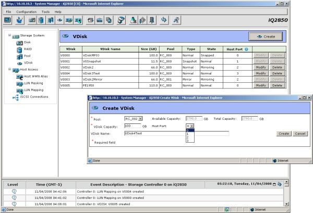Open the Host Port dropdown in Create VDisk
This screenshot has width=313, height=213.
191,126
